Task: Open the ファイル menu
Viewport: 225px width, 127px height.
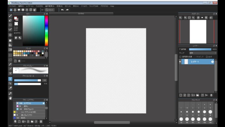Action: (x=12, y=6)
